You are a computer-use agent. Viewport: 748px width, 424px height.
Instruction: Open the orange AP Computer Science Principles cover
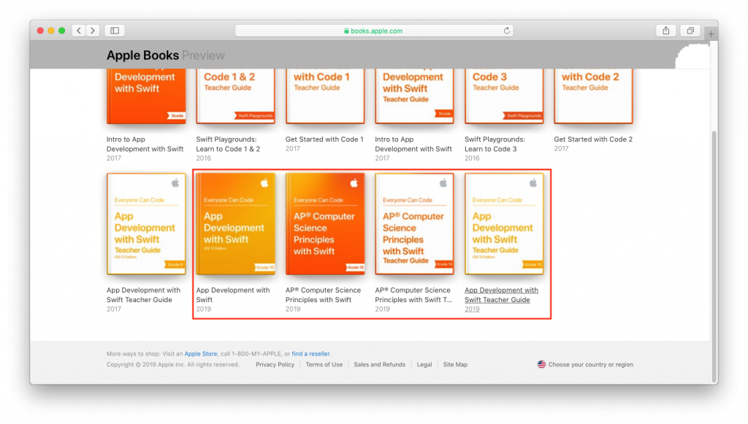click(x=325, y=223)
